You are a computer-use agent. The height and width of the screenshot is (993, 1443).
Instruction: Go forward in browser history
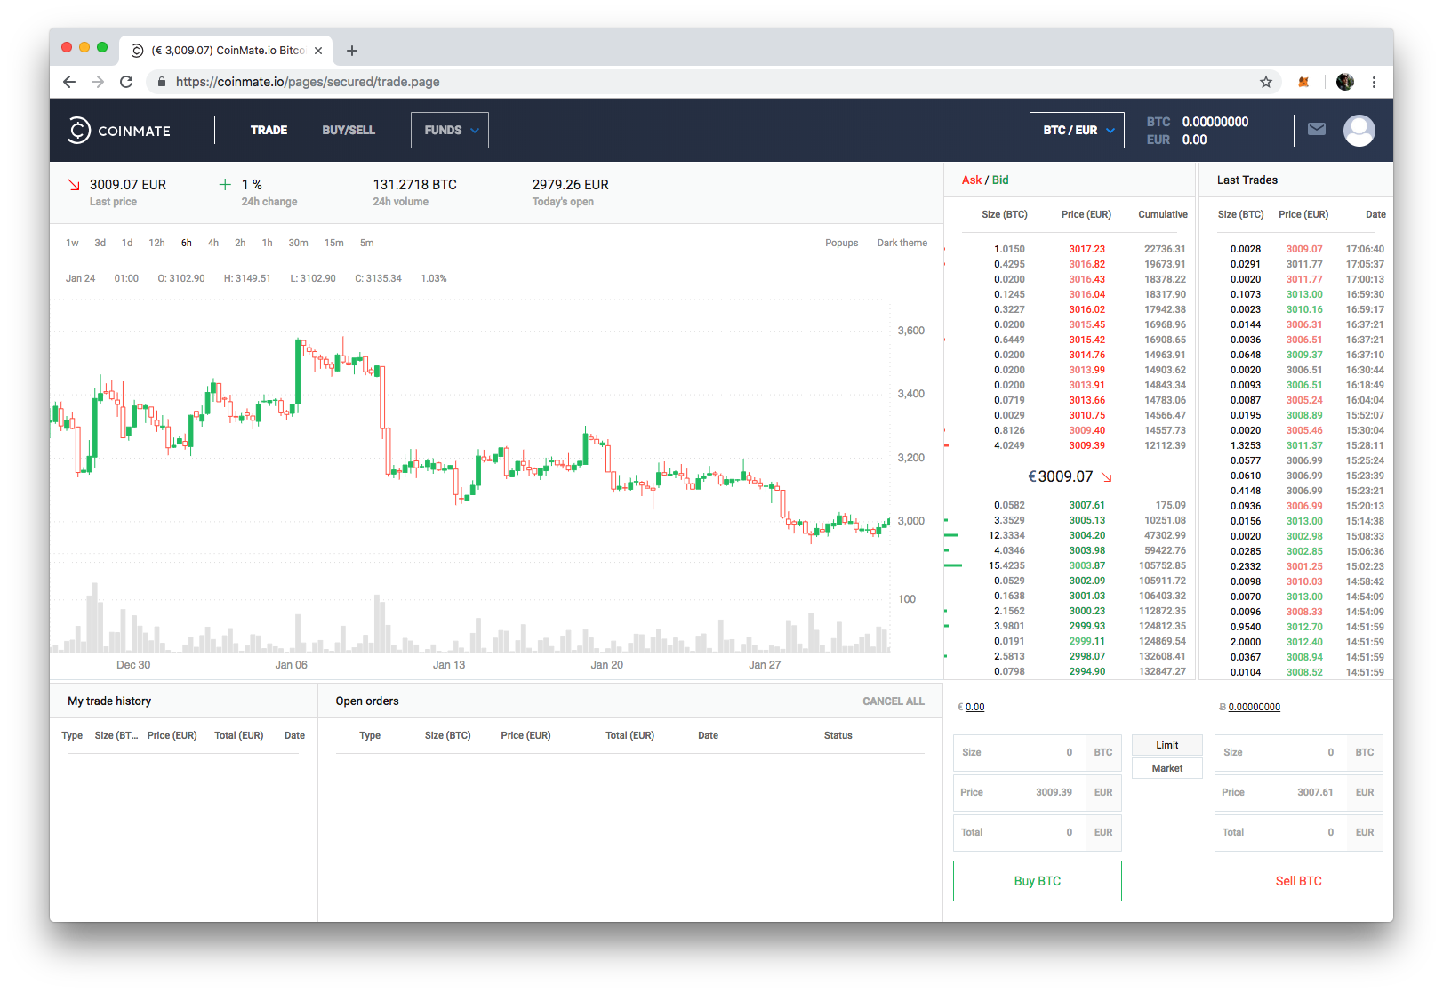point(98,82)
